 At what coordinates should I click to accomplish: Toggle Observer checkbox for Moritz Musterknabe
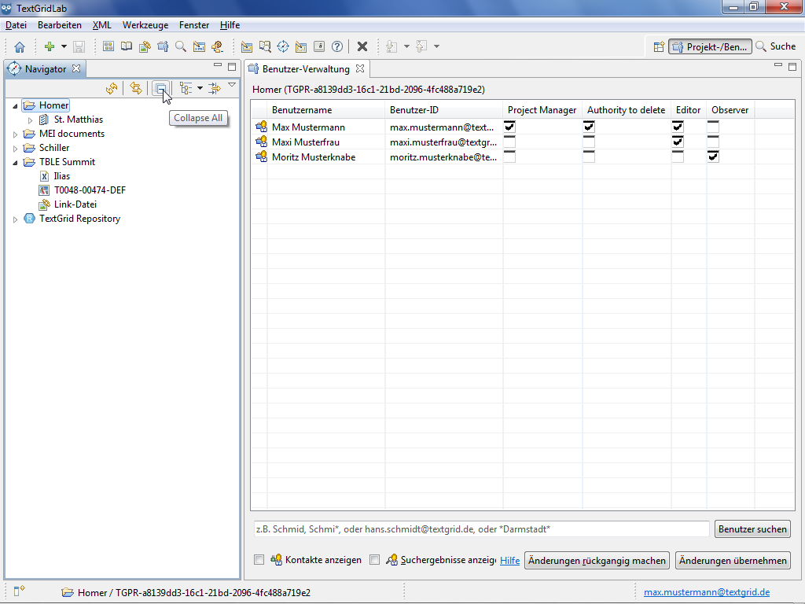(x=713, y=157)
